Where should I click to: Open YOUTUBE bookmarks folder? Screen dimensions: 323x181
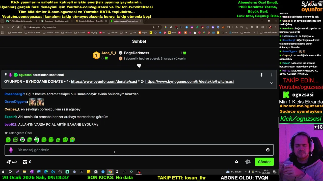click(x=79, y=32)
